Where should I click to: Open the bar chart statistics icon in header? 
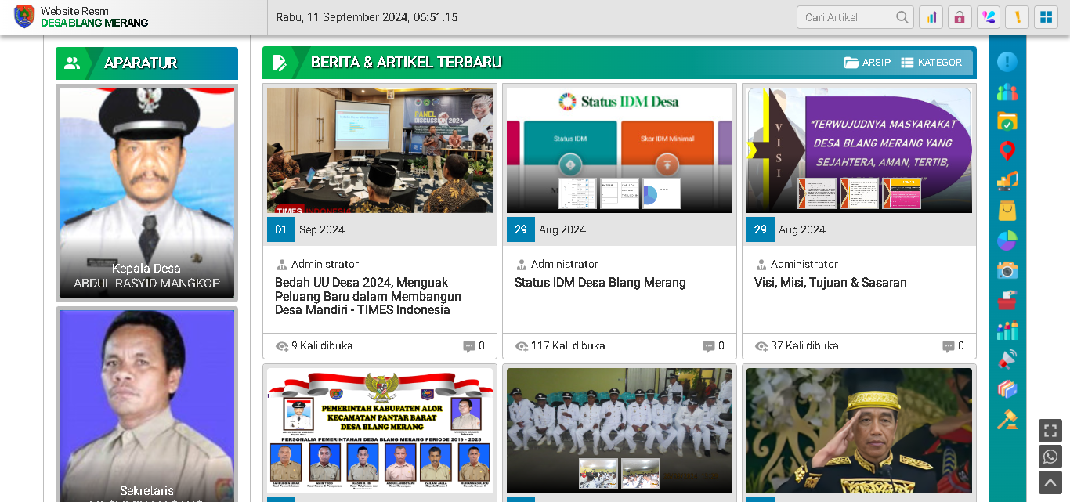(x=931, y=17)
